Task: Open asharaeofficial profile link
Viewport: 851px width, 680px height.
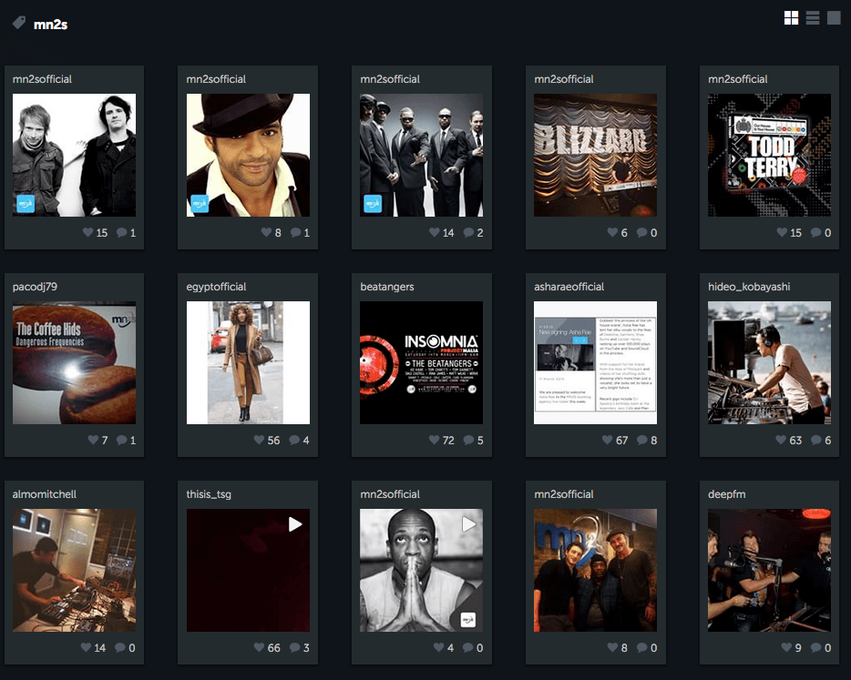Action: [569, 287]
